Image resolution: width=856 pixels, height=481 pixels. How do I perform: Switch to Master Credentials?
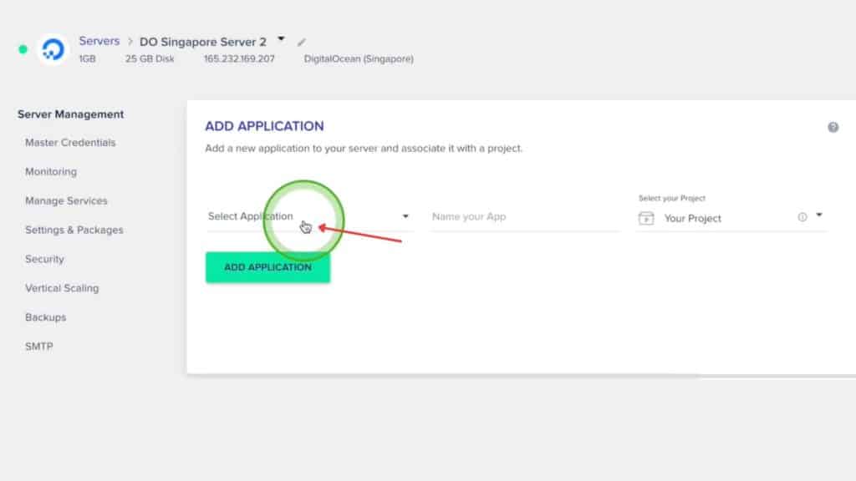tap(69, 142)
